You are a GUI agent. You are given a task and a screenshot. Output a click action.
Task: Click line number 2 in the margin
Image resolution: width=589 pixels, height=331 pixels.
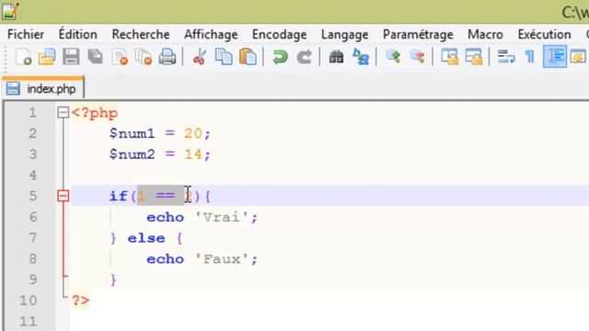pyautogui.click(x=33, y=133)
